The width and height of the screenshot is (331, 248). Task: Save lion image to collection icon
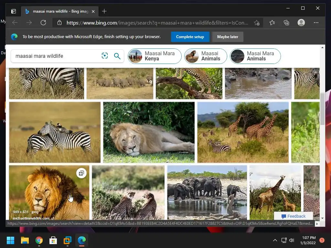coord(81,173)
